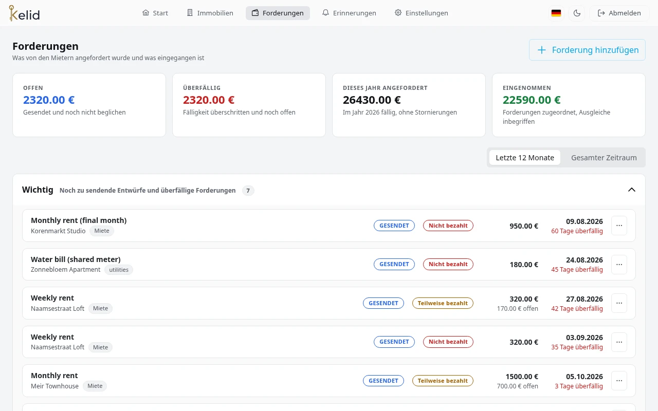Collapse the Wichtig section chevron
The height and width of the screenshot is (411, 658).
point(632,190)
